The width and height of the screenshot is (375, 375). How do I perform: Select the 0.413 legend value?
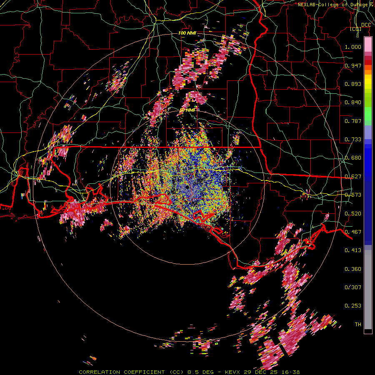click(353, 250)
